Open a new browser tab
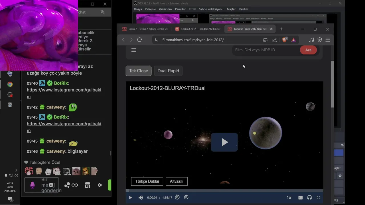The image size is (365, 205). (281, 29)
